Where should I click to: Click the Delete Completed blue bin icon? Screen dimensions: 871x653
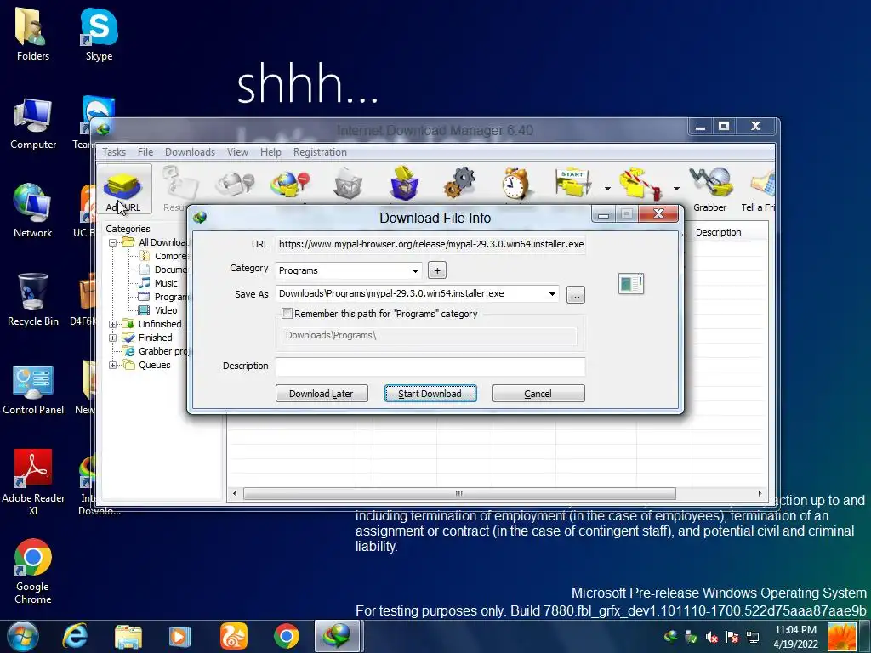coord(404,184)
